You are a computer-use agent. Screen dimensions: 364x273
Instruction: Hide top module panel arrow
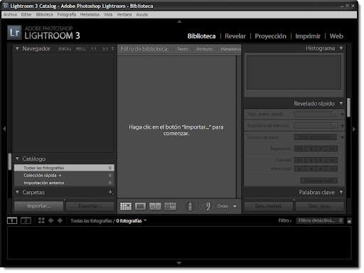coord(179,21)
